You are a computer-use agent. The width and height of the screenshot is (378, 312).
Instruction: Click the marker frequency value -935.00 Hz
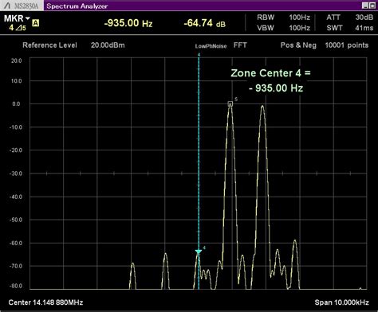tap(128, 23)
